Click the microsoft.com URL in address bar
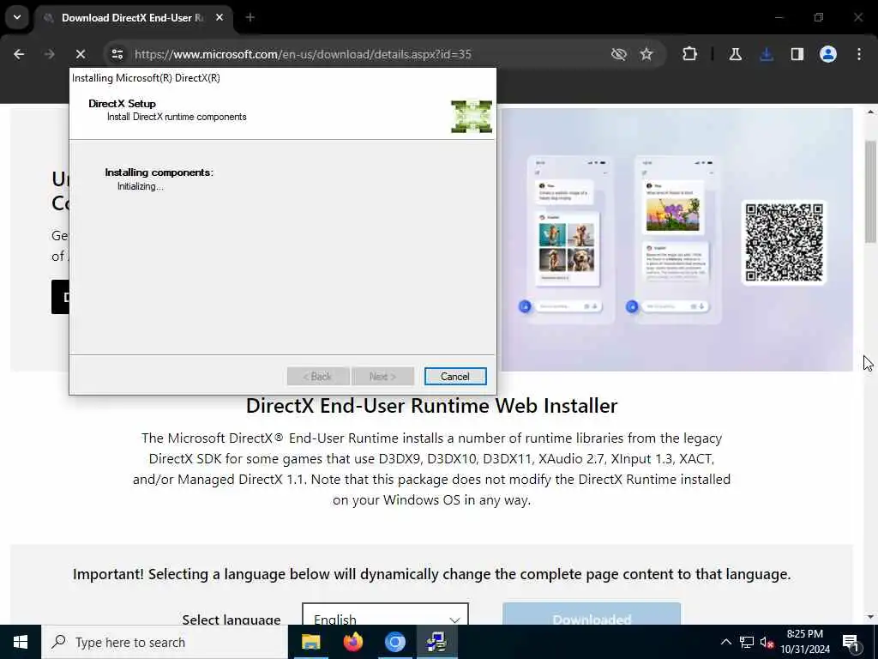This screenshot has width=878, height=659. [303, 54]
